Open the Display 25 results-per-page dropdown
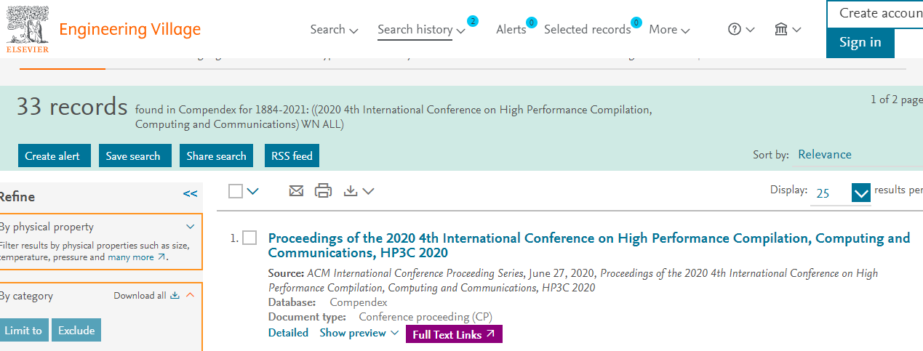Viewport: 923px width, 351px height. [840, 193]
